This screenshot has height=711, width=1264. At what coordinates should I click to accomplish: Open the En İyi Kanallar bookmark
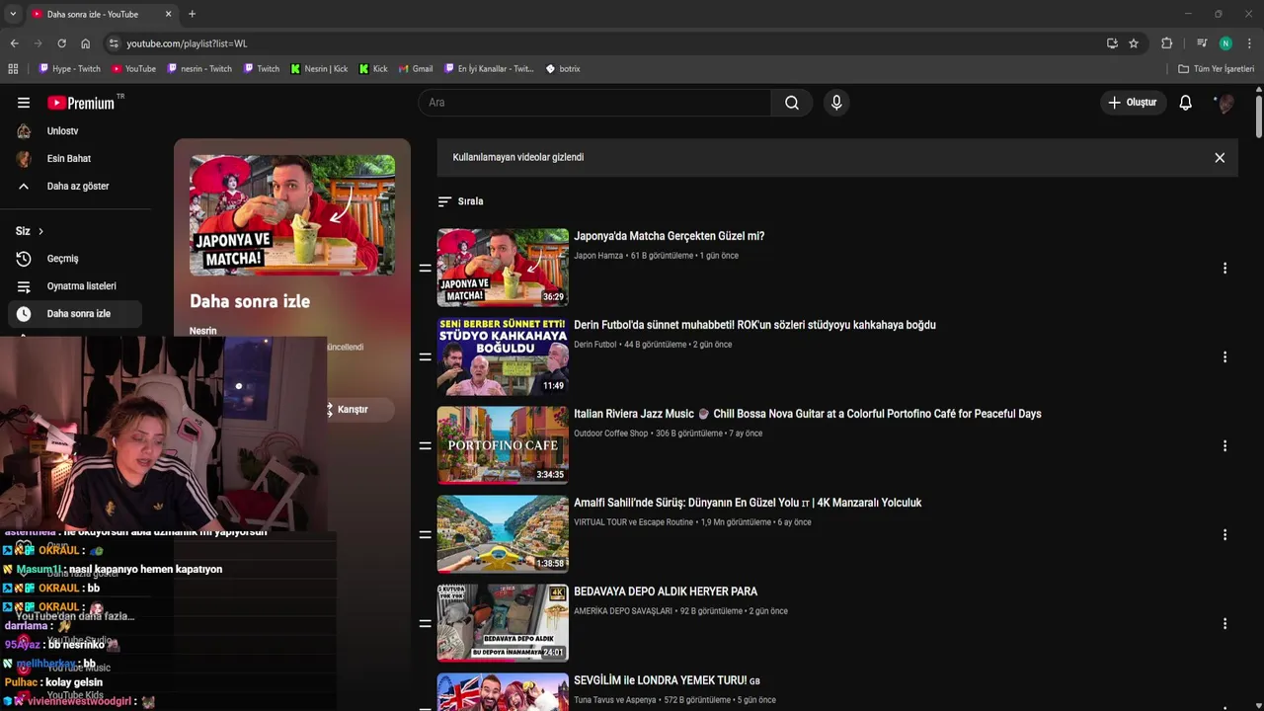[x=488, y=69]
